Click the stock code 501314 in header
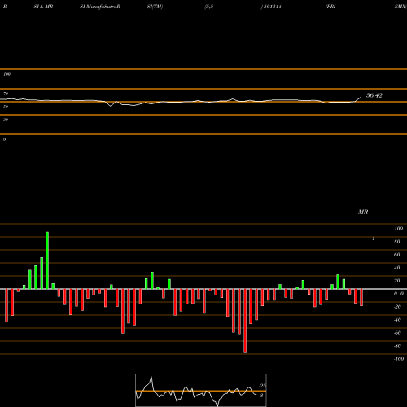 [272, 7]
